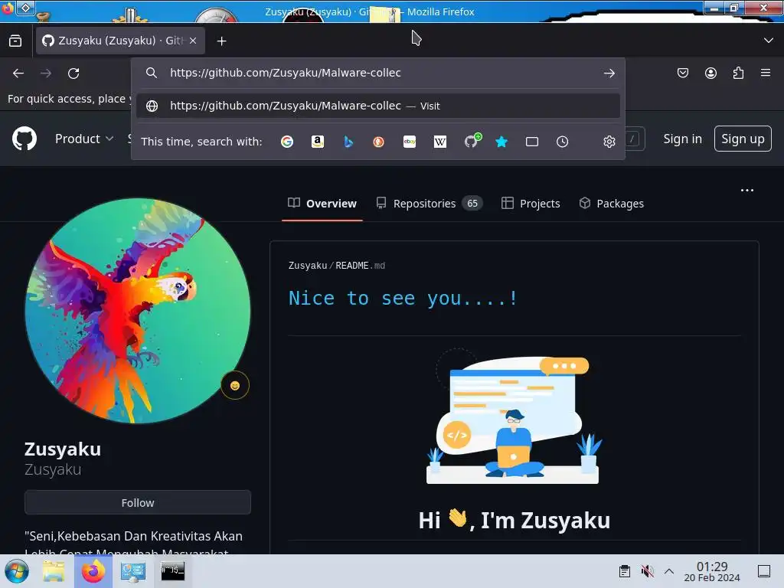Switch to Firefox in the taskbar
The height and width of the screenshot is (588, 784).
coord(93,571)
